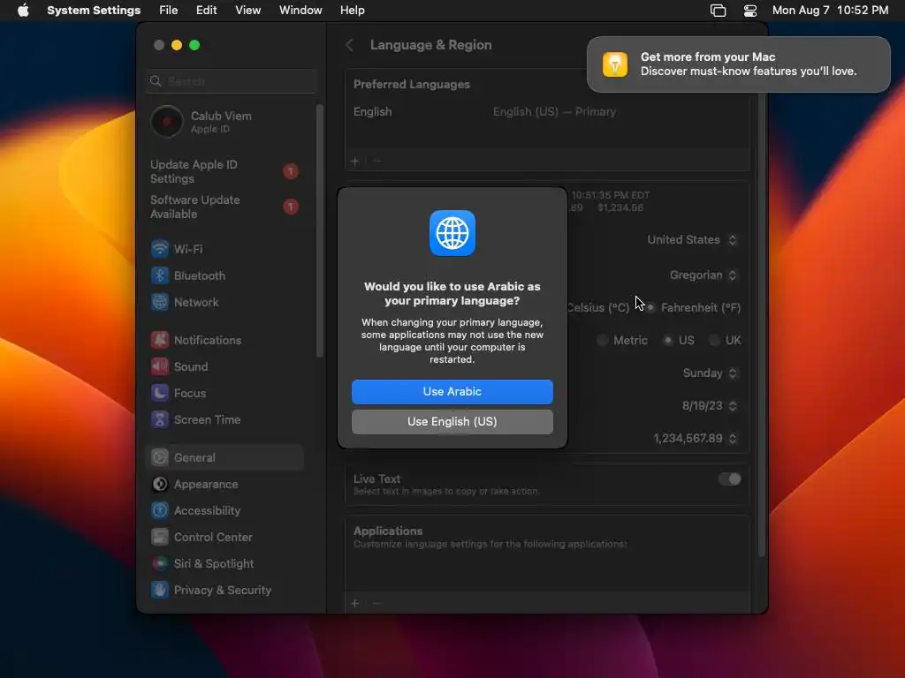905x678 pixels.
Task: Open the United States region dropdown
Action: pos(691,240)
